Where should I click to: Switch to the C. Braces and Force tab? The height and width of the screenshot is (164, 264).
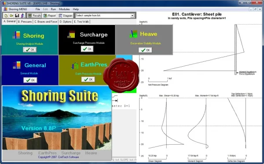[x=46, y=21]
